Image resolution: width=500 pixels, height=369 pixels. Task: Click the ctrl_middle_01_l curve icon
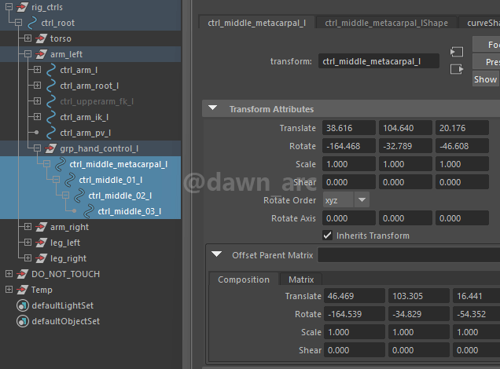pyautogui.click(x=70, y=180)
